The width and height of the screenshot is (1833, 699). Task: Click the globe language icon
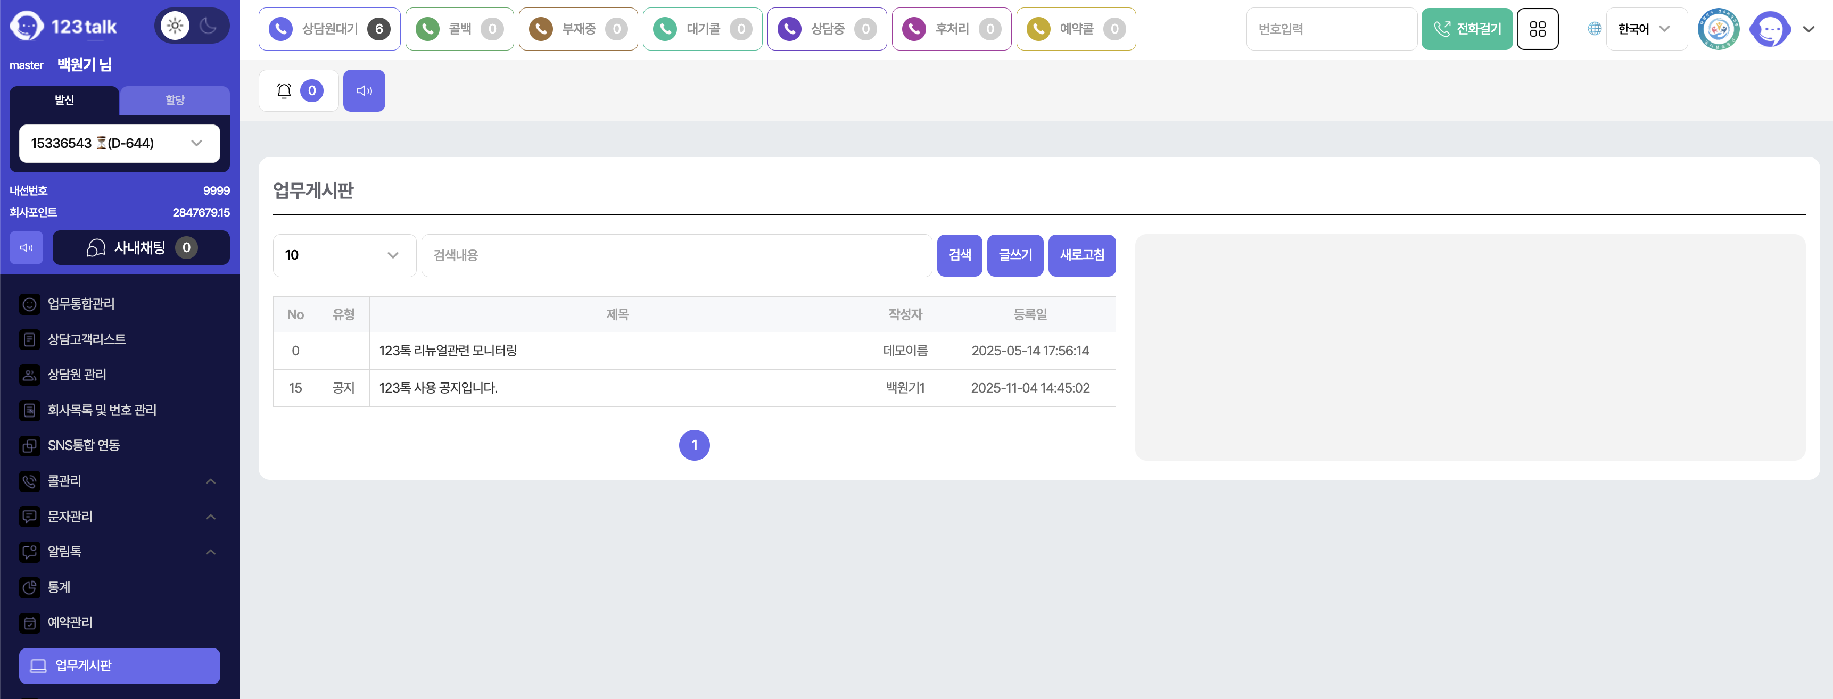click(x=1595, y=29)
